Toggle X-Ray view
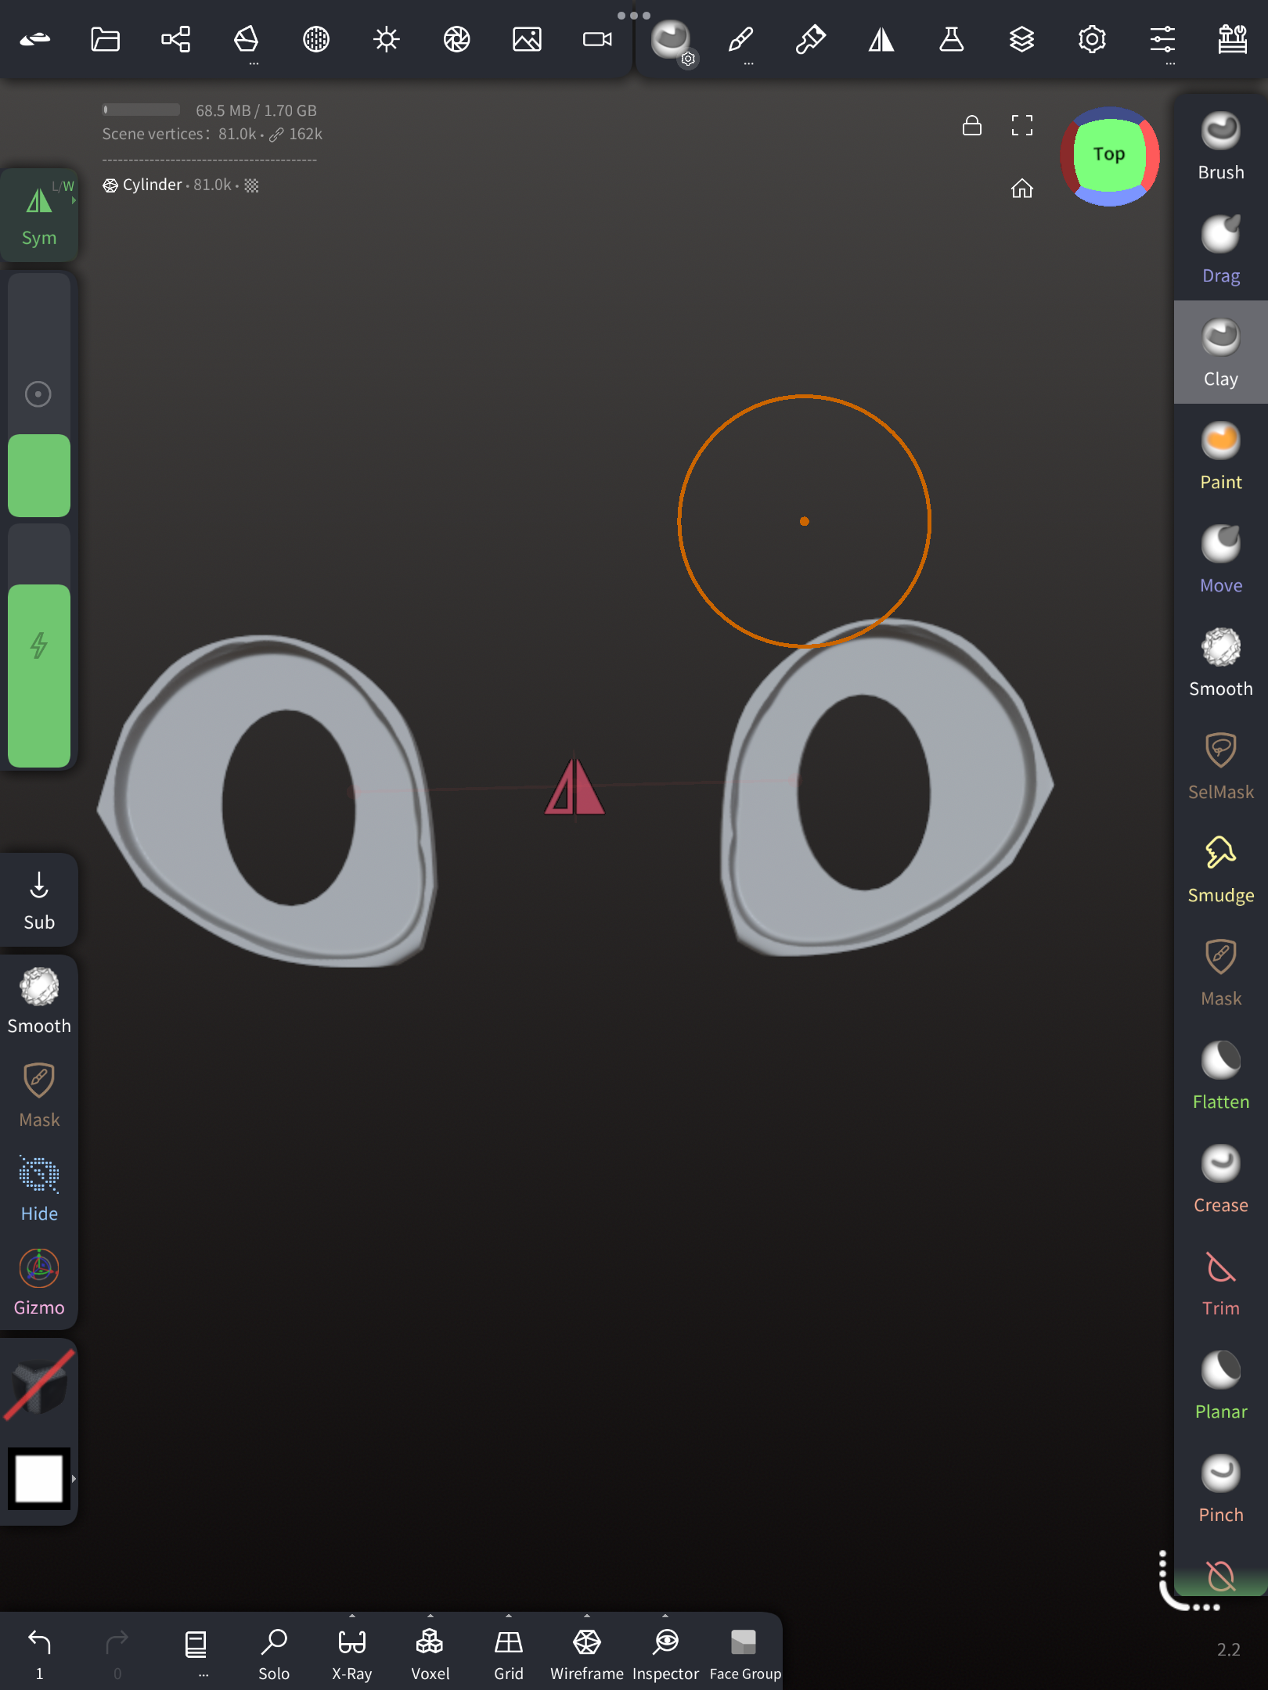Viewport: 1268px width, 1690px height. click(352, 1652)
